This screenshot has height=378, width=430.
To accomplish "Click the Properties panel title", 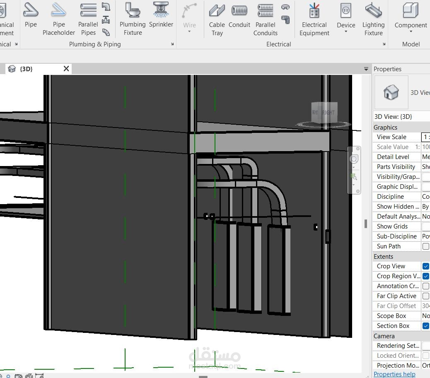I will tap(387, 69).
